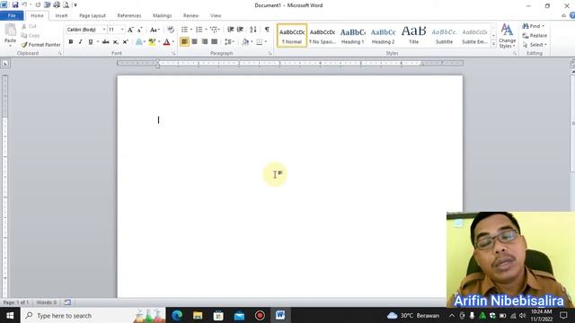This screenshot has width=575, height=323.
Task: Switch to the Mailings tab
Action: click(x=162, y=16)
